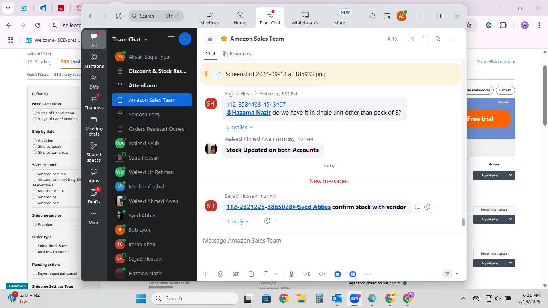Switch to the Meetings tab

pos(210,18)
